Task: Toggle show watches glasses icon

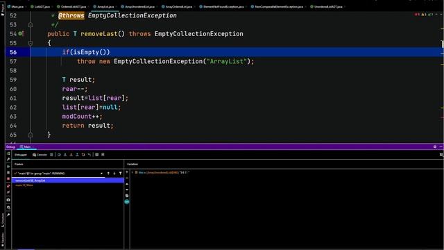Action: click(x=127, y=202)
